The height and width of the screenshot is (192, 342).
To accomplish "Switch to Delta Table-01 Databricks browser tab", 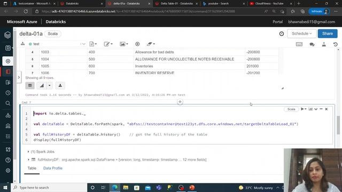I will coord(176,4).
